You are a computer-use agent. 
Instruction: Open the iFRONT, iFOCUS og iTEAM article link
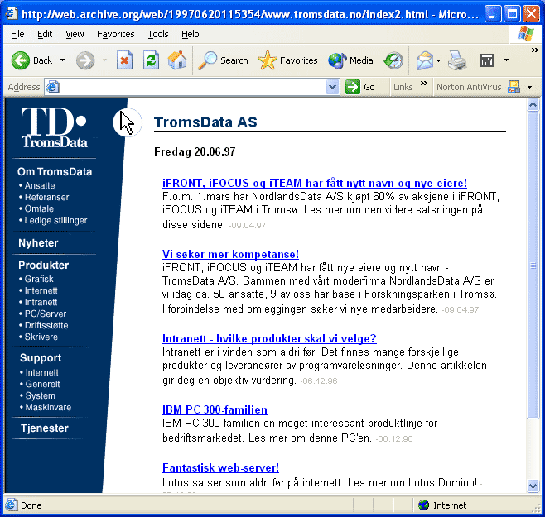coord(315,183)
